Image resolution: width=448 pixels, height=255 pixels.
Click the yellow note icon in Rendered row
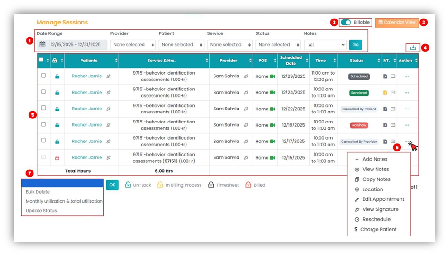click(x=385, y=93)
